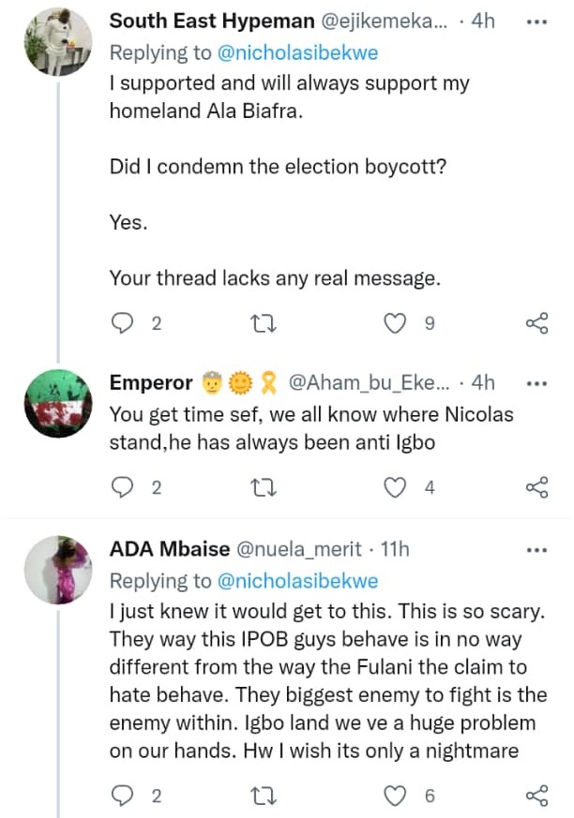The image size is (574, 818).
Task: Reply to South East Hypeman's tweet
Action: [123, 324]
